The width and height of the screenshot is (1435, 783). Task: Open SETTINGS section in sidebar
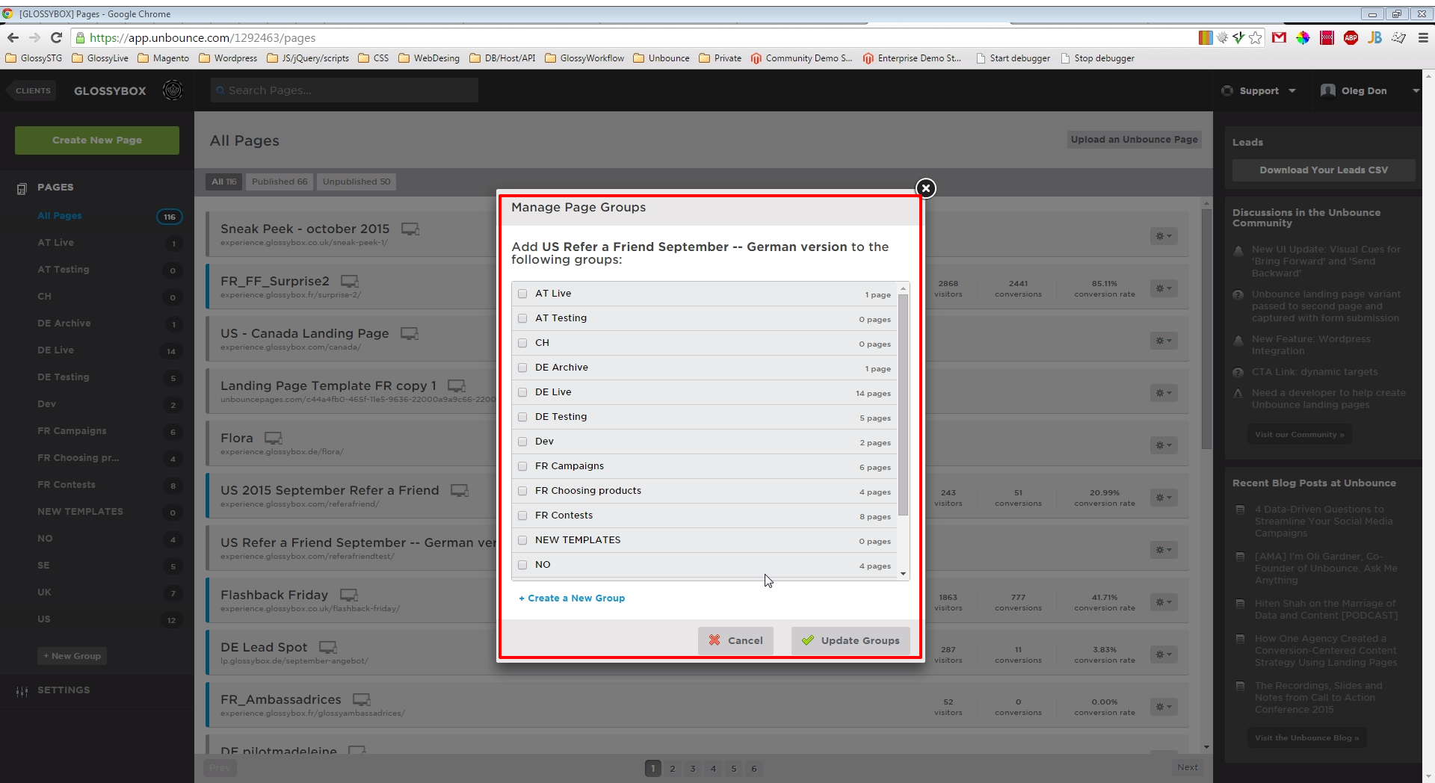[64, 690]
